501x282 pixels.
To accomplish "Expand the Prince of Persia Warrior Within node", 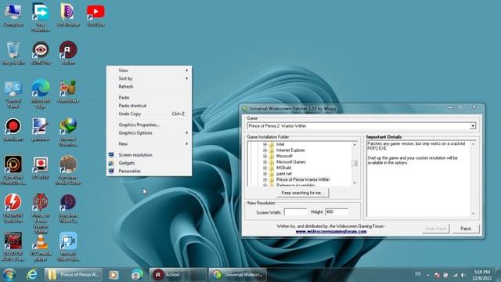I will [265, 179].
